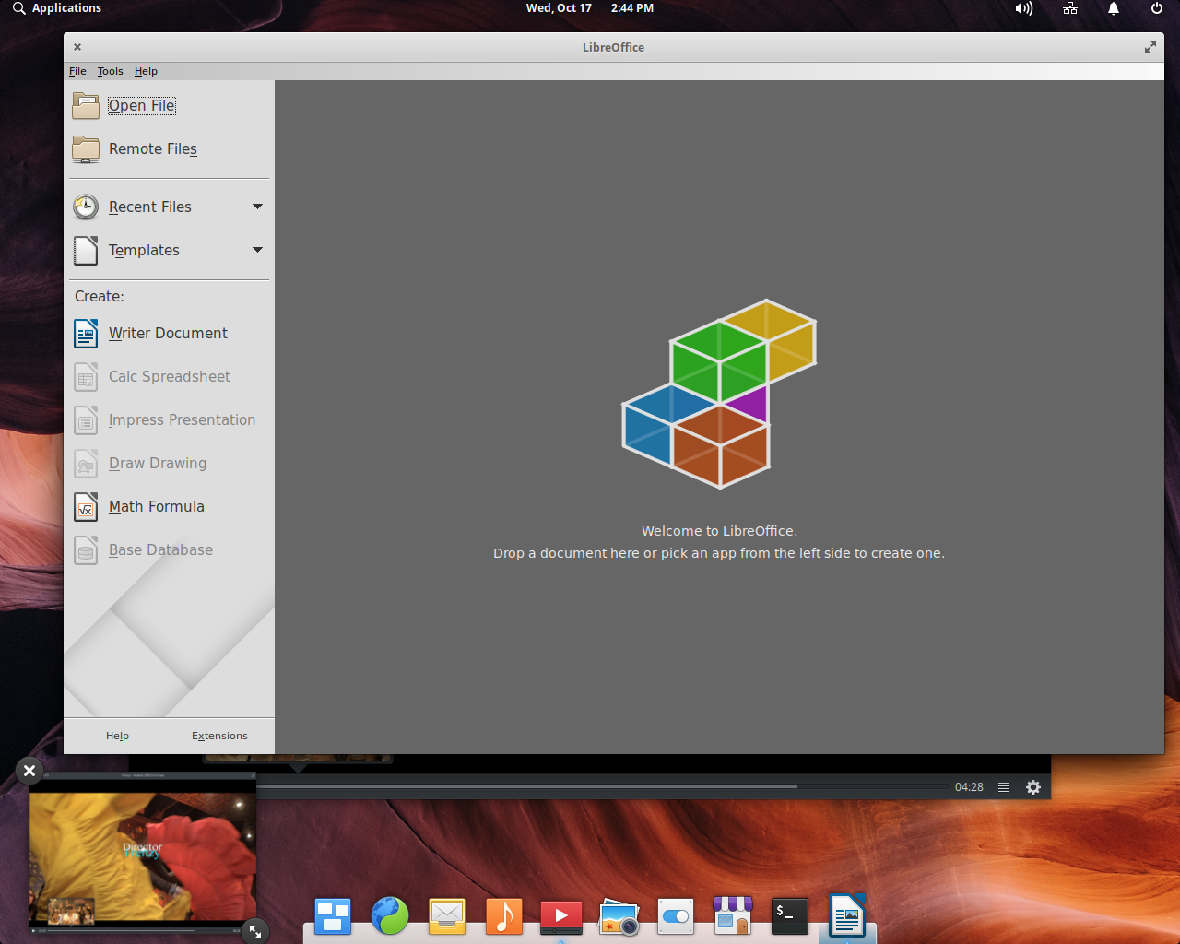Click the Extensions button

pos(219,736)
